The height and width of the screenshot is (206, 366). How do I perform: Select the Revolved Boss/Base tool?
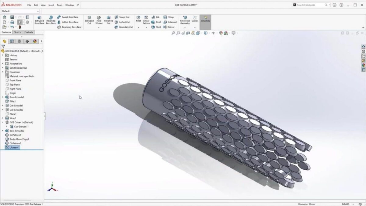[x=51, y=20]
